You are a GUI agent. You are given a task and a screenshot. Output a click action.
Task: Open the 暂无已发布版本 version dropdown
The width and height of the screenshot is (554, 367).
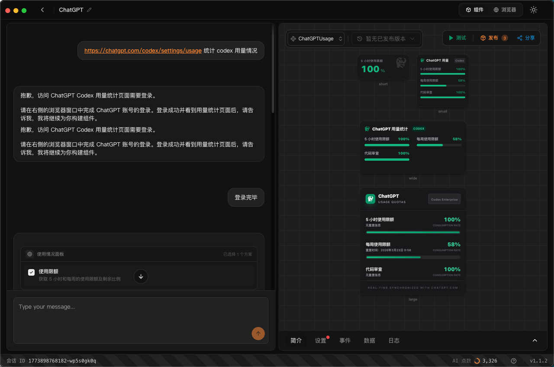(386, 39)
